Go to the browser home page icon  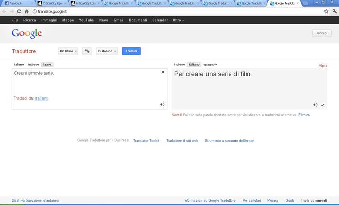click(x=27, y=11)
